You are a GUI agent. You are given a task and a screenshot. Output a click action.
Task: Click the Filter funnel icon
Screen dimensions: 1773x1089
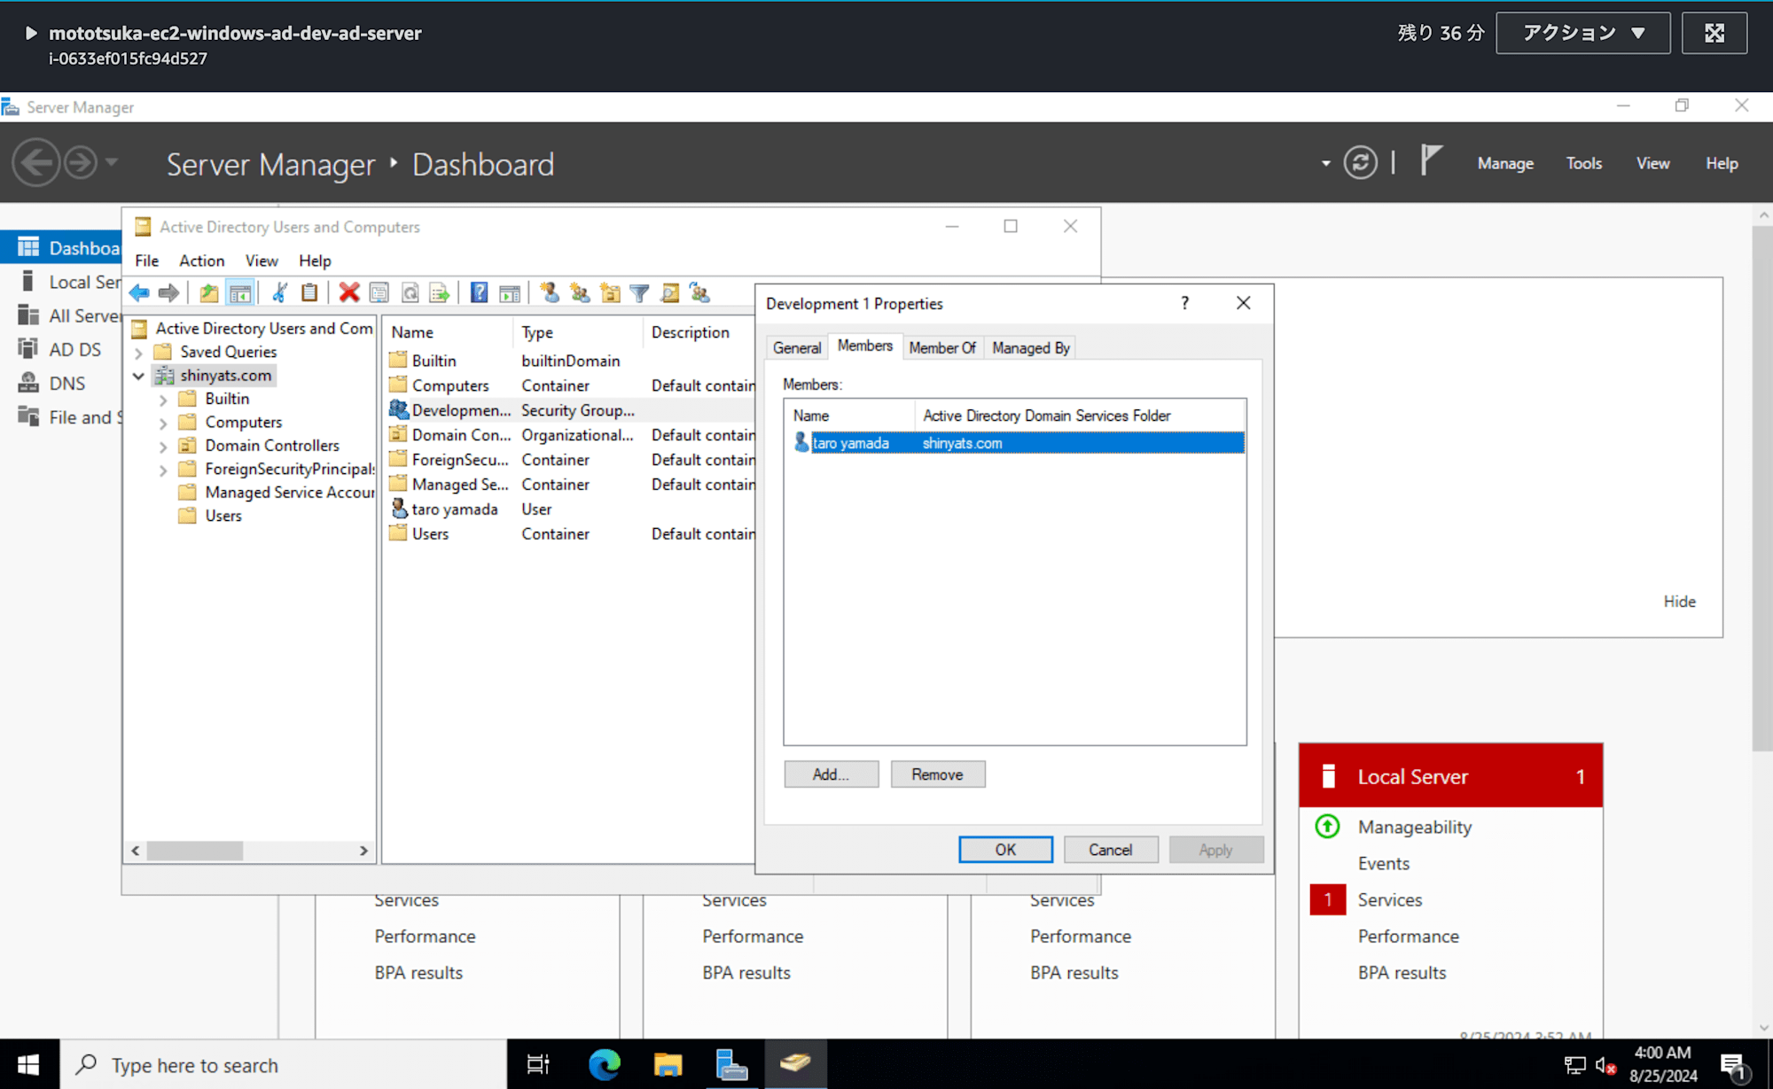click(639, 292)
